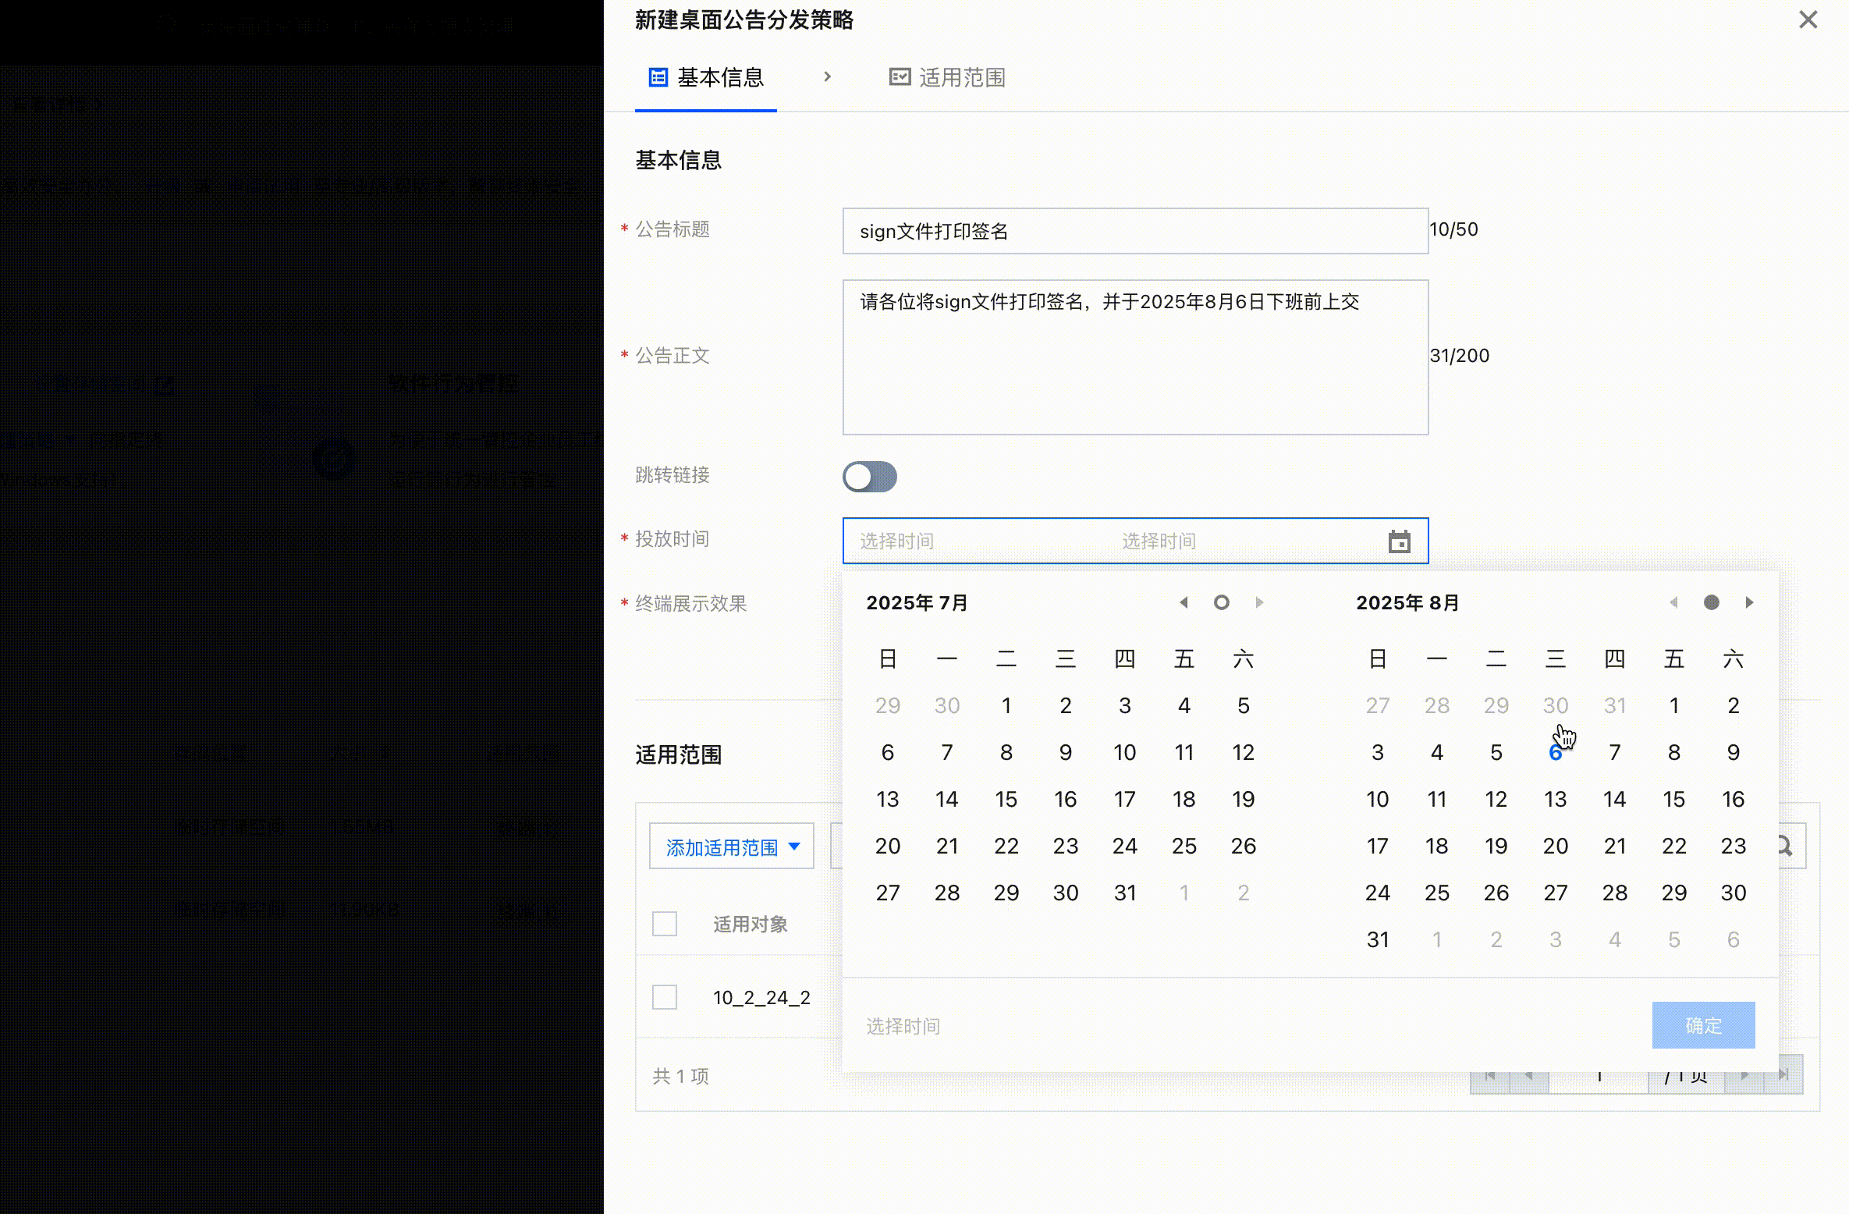Click the calendar icon in 投放时间 field
The image size is (1849, 1214).
(x=1400, y=541)
